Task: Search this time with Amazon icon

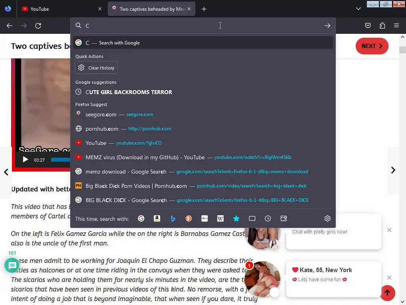Action: (x=157, y=219)
